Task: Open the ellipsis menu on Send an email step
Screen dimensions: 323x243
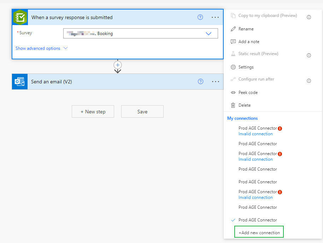Action: pos(215,82)
